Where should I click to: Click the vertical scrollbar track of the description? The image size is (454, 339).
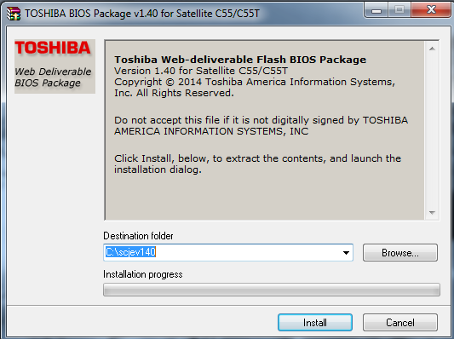[432, 130]
